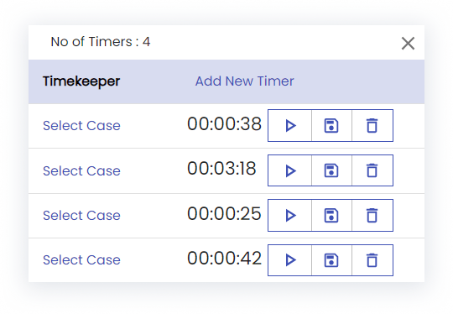The height and width of the screenshot is (314, 453).
Task: Open Select Case for the 00:03:18 timer
Action: pos(81,171)
